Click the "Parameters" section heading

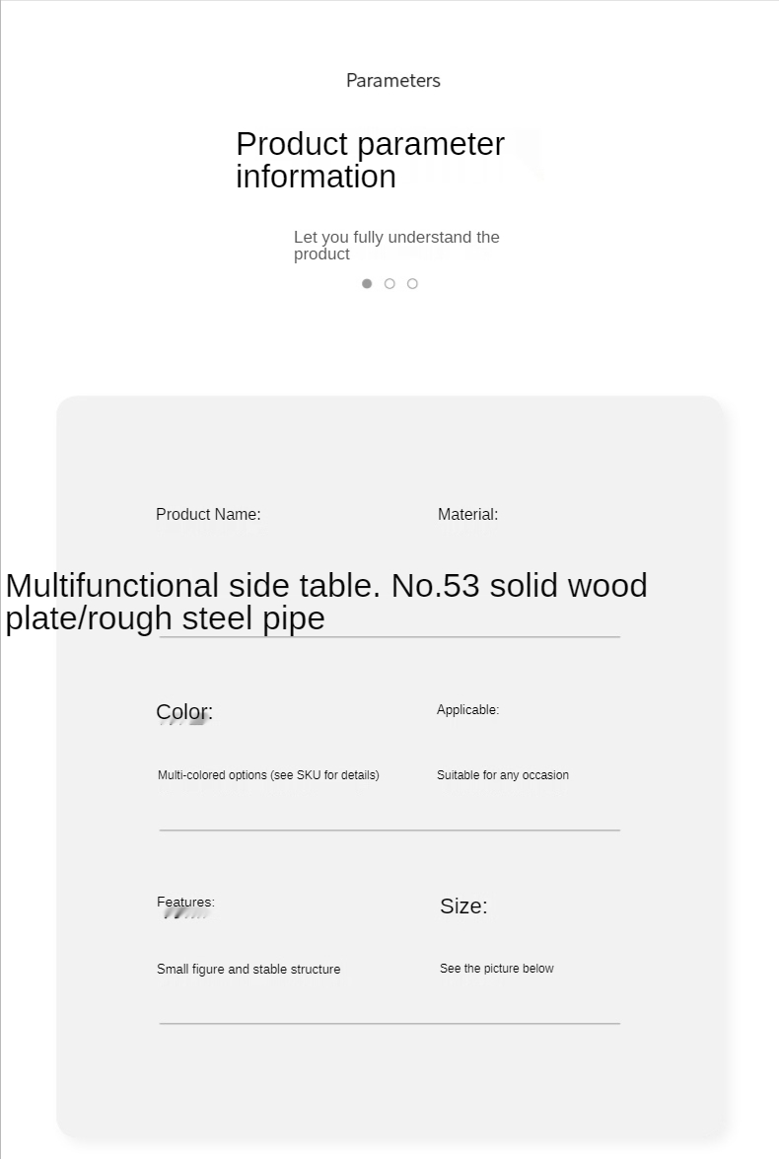(392, 81)
